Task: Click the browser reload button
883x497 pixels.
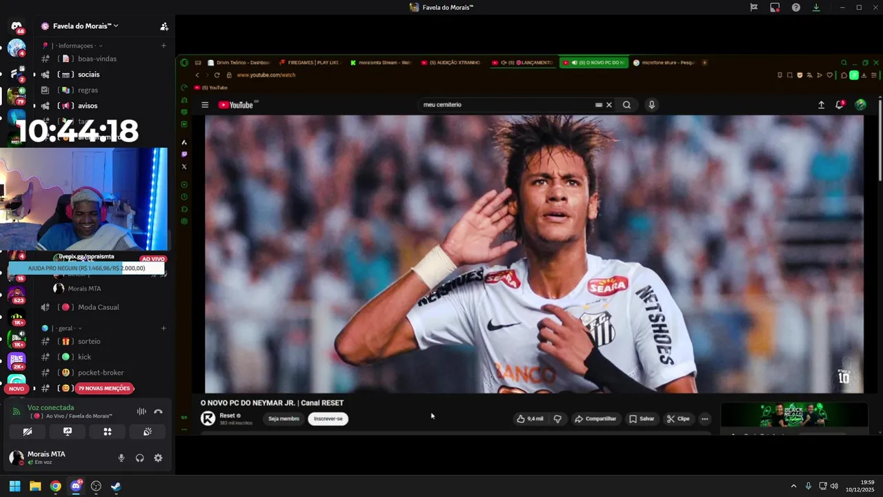Action: (x=217, y=75)
